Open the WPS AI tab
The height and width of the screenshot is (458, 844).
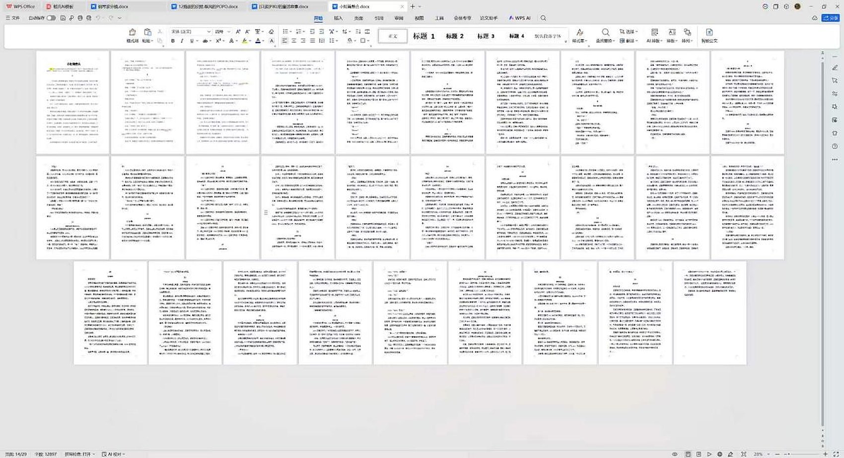[519, 18]
